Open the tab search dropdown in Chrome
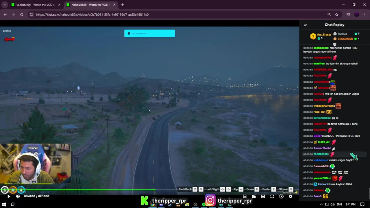Image resolution: width=370 pixels, height=208 pixels. (4, 5)
